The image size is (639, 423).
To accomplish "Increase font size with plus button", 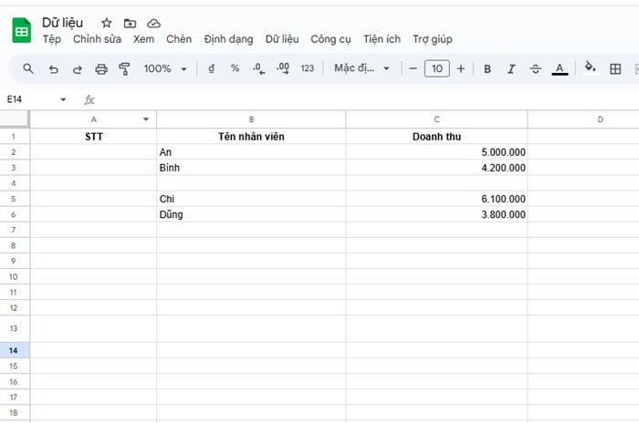I will 461,68.
